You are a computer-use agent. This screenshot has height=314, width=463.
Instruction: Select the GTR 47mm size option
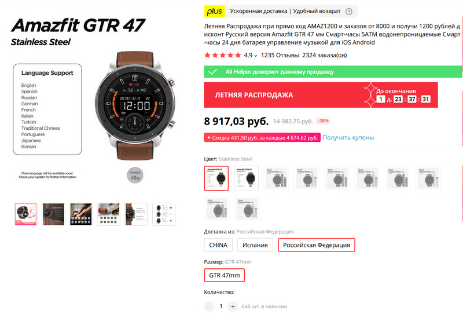click(225, 275)
